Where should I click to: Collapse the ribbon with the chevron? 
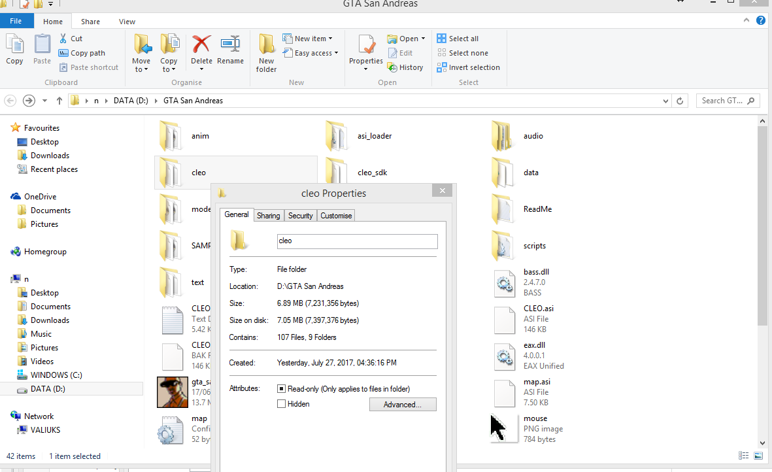(747, 20)
